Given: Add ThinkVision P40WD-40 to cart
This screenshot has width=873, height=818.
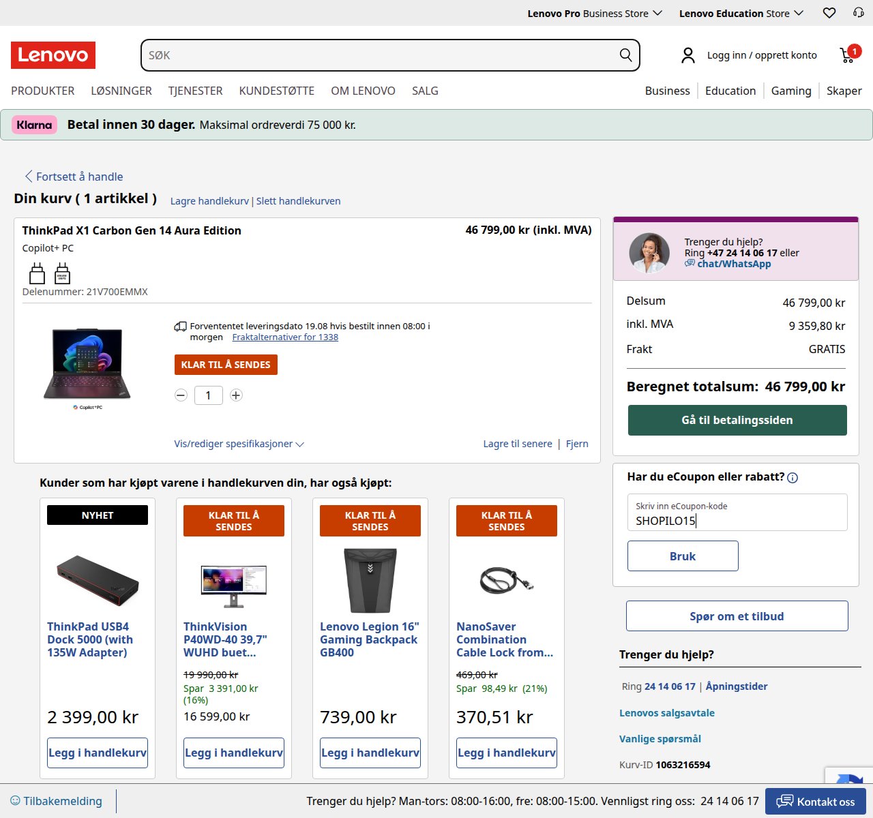Looking at the screenshot, I should pos(234,753).
